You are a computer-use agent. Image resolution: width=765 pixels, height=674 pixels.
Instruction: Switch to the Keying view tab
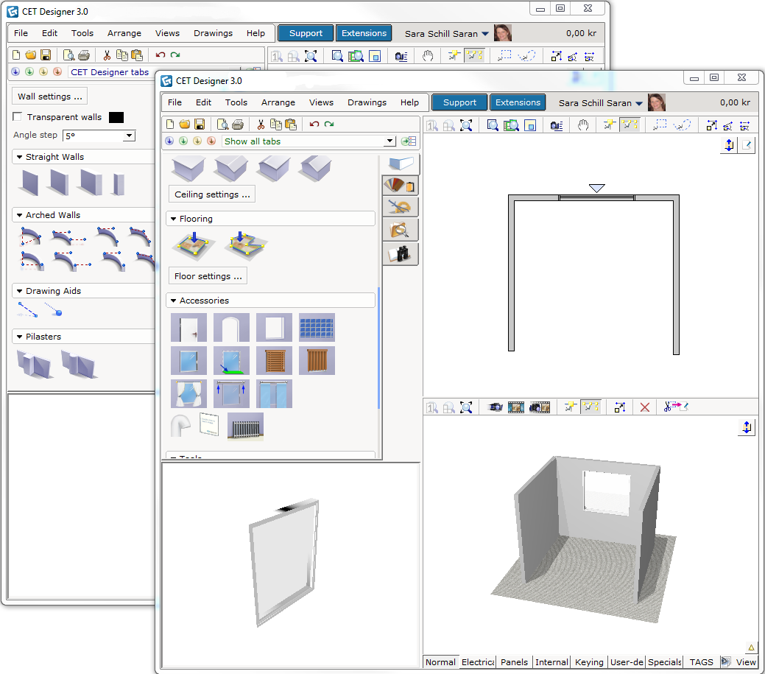pos(589,661)
